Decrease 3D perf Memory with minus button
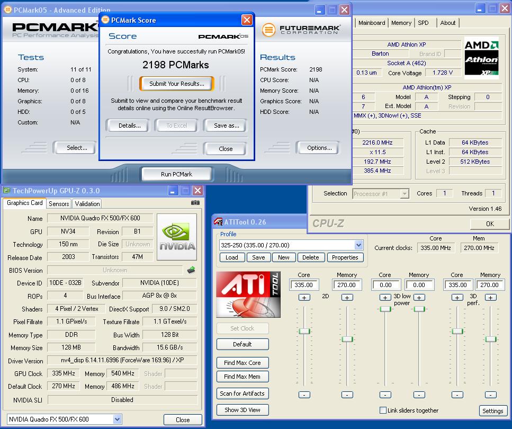 (490, 395)
